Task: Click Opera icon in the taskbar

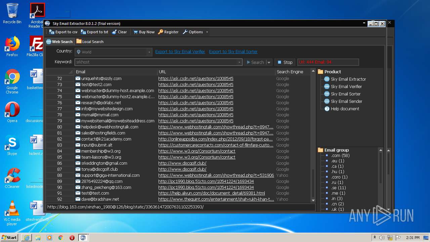Action: [72, 238]
